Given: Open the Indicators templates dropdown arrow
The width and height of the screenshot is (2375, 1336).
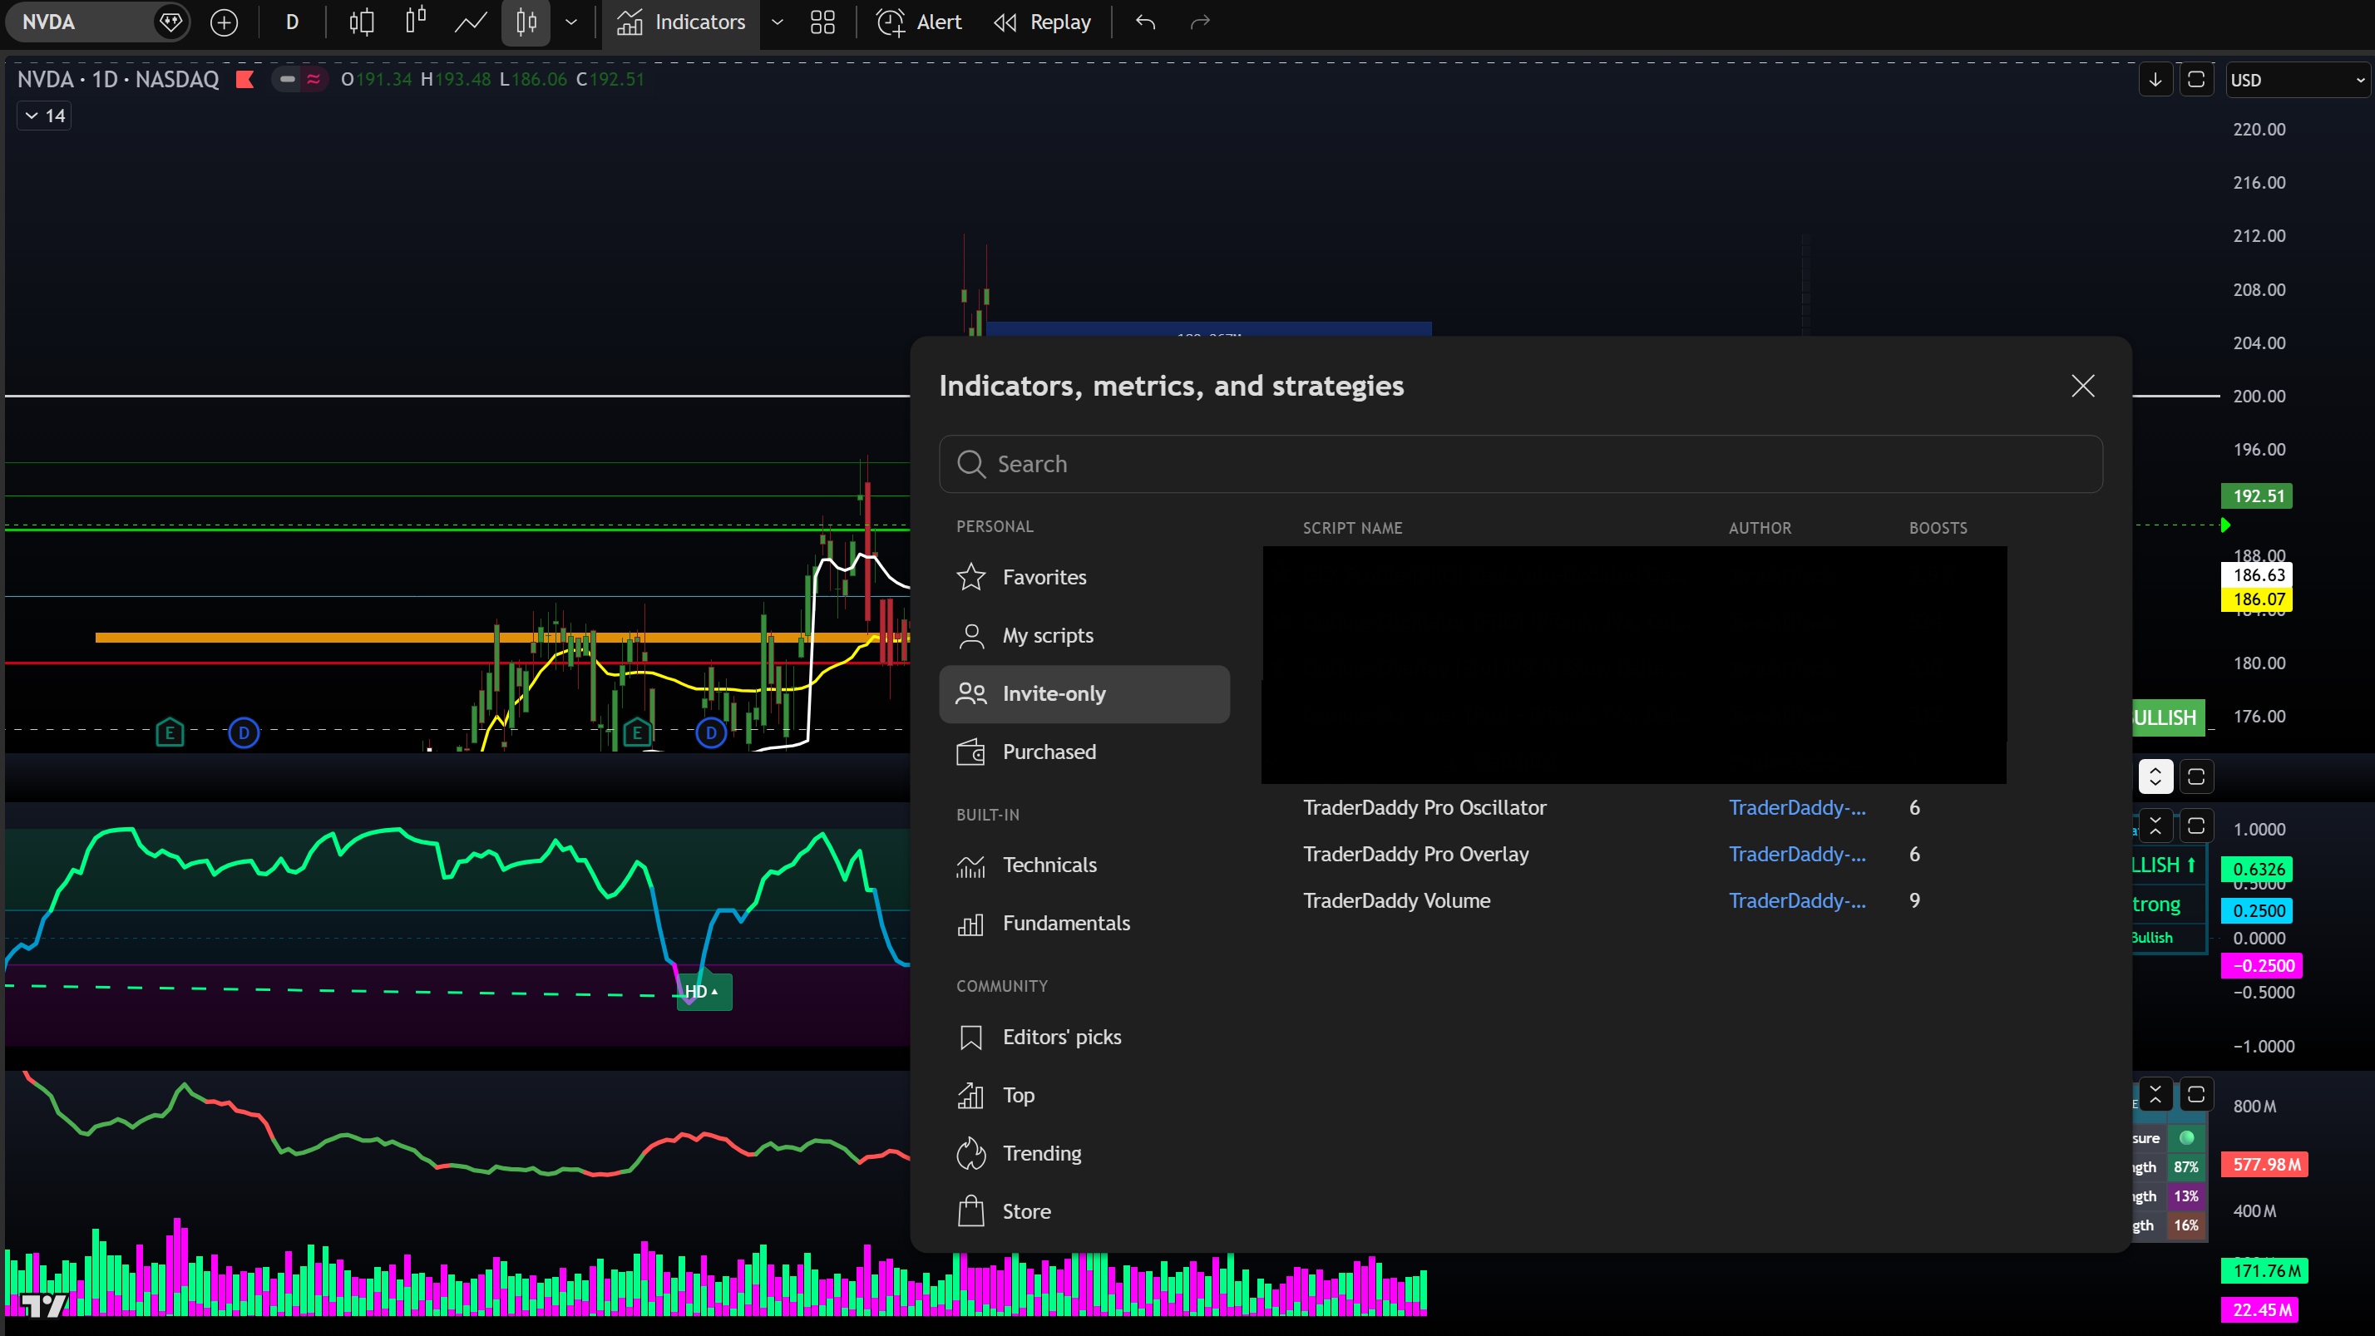Looking at the screenshot, I should pyautogui.click(x=777, y=22).
